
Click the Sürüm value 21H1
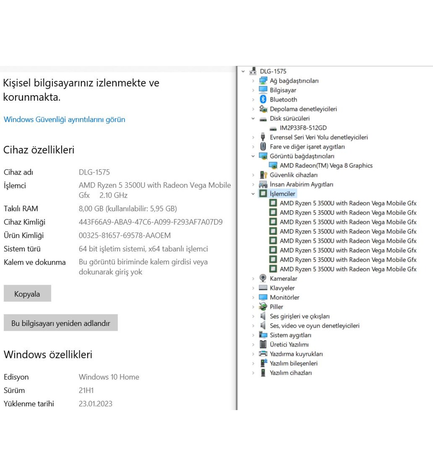coord(86,390)
